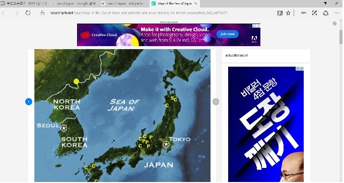Show next figure with gray arrow
The height and width of the screenshot is (183, 344).
(216, 102)
